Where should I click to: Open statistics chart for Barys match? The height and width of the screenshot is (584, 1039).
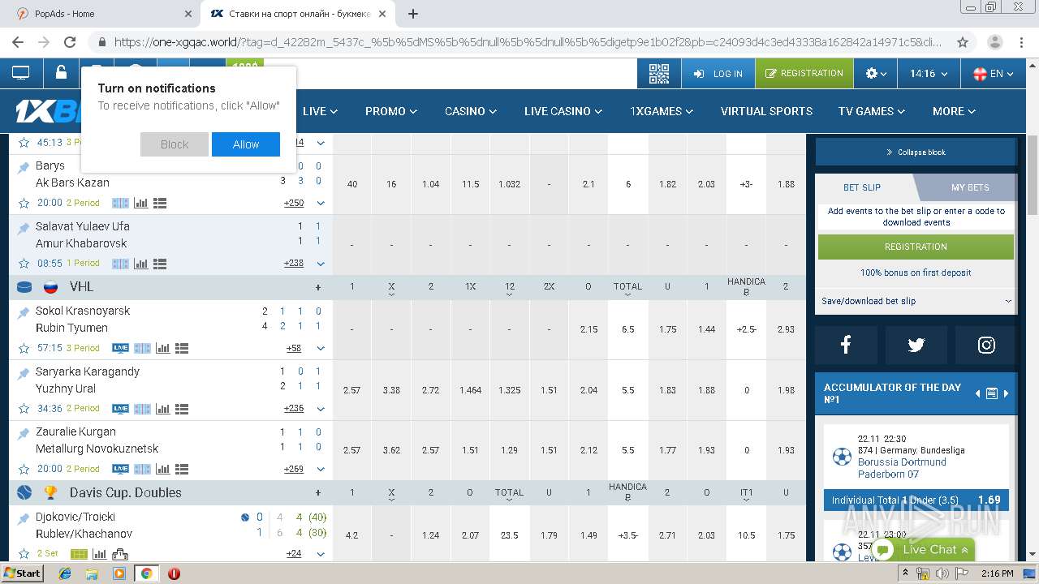[140, 203]
